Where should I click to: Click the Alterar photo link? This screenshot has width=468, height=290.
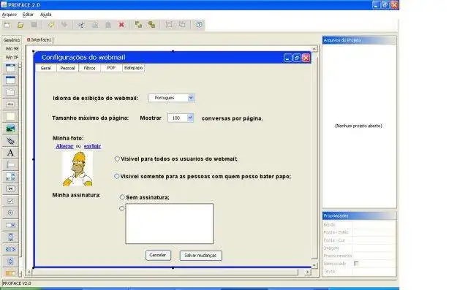[64, 146]
